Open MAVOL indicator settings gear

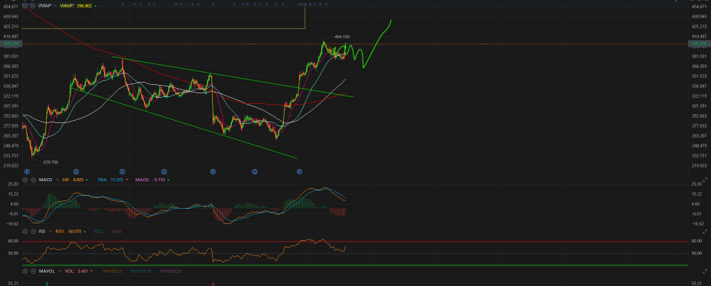click(x=25, y=271)
